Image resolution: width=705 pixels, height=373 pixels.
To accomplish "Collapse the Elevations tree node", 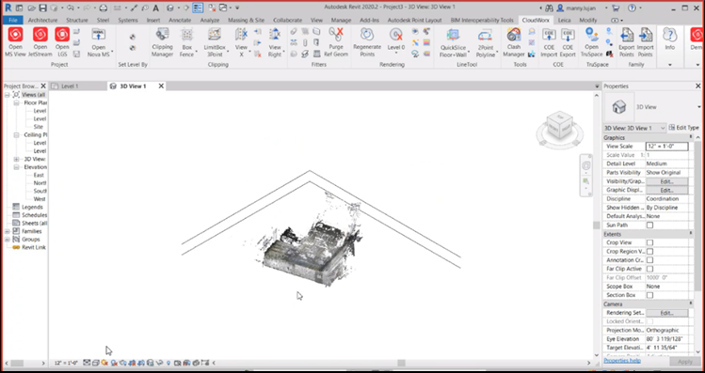I will click(16, 167).
